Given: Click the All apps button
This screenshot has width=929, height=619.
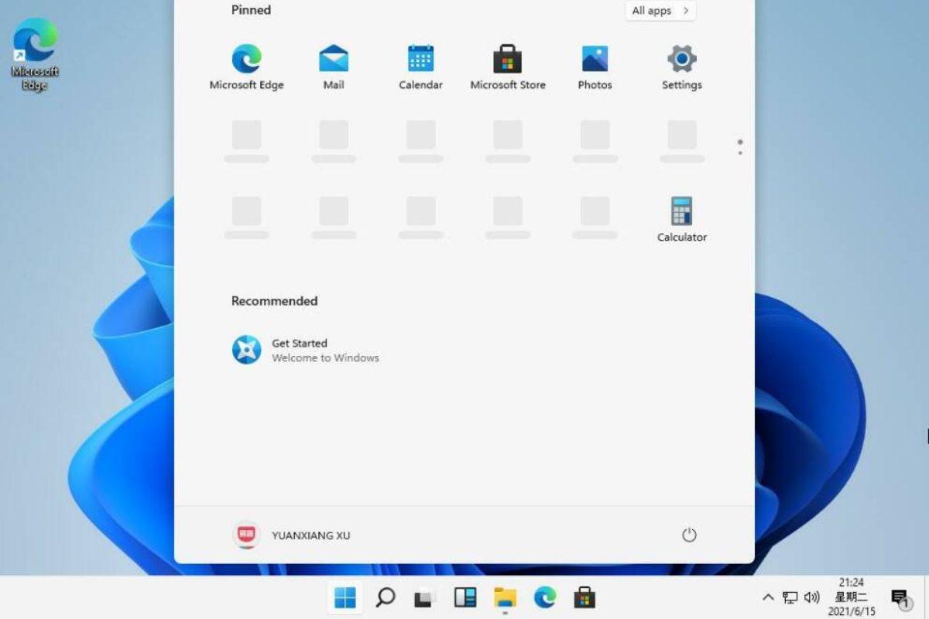Looking at the screenshot, I should (x=660, y=11).
